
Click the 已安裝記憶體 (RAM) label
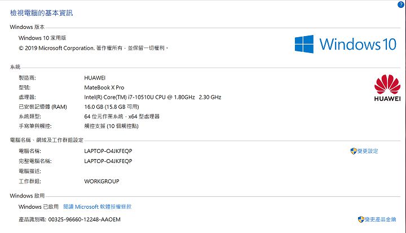click(43, 107)
